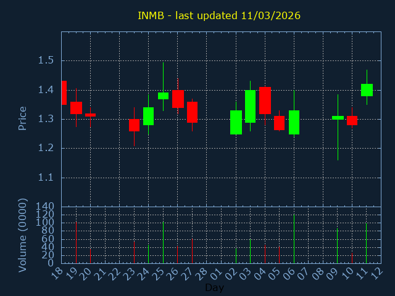Click the 140 volume axis label

click(46, 207)
